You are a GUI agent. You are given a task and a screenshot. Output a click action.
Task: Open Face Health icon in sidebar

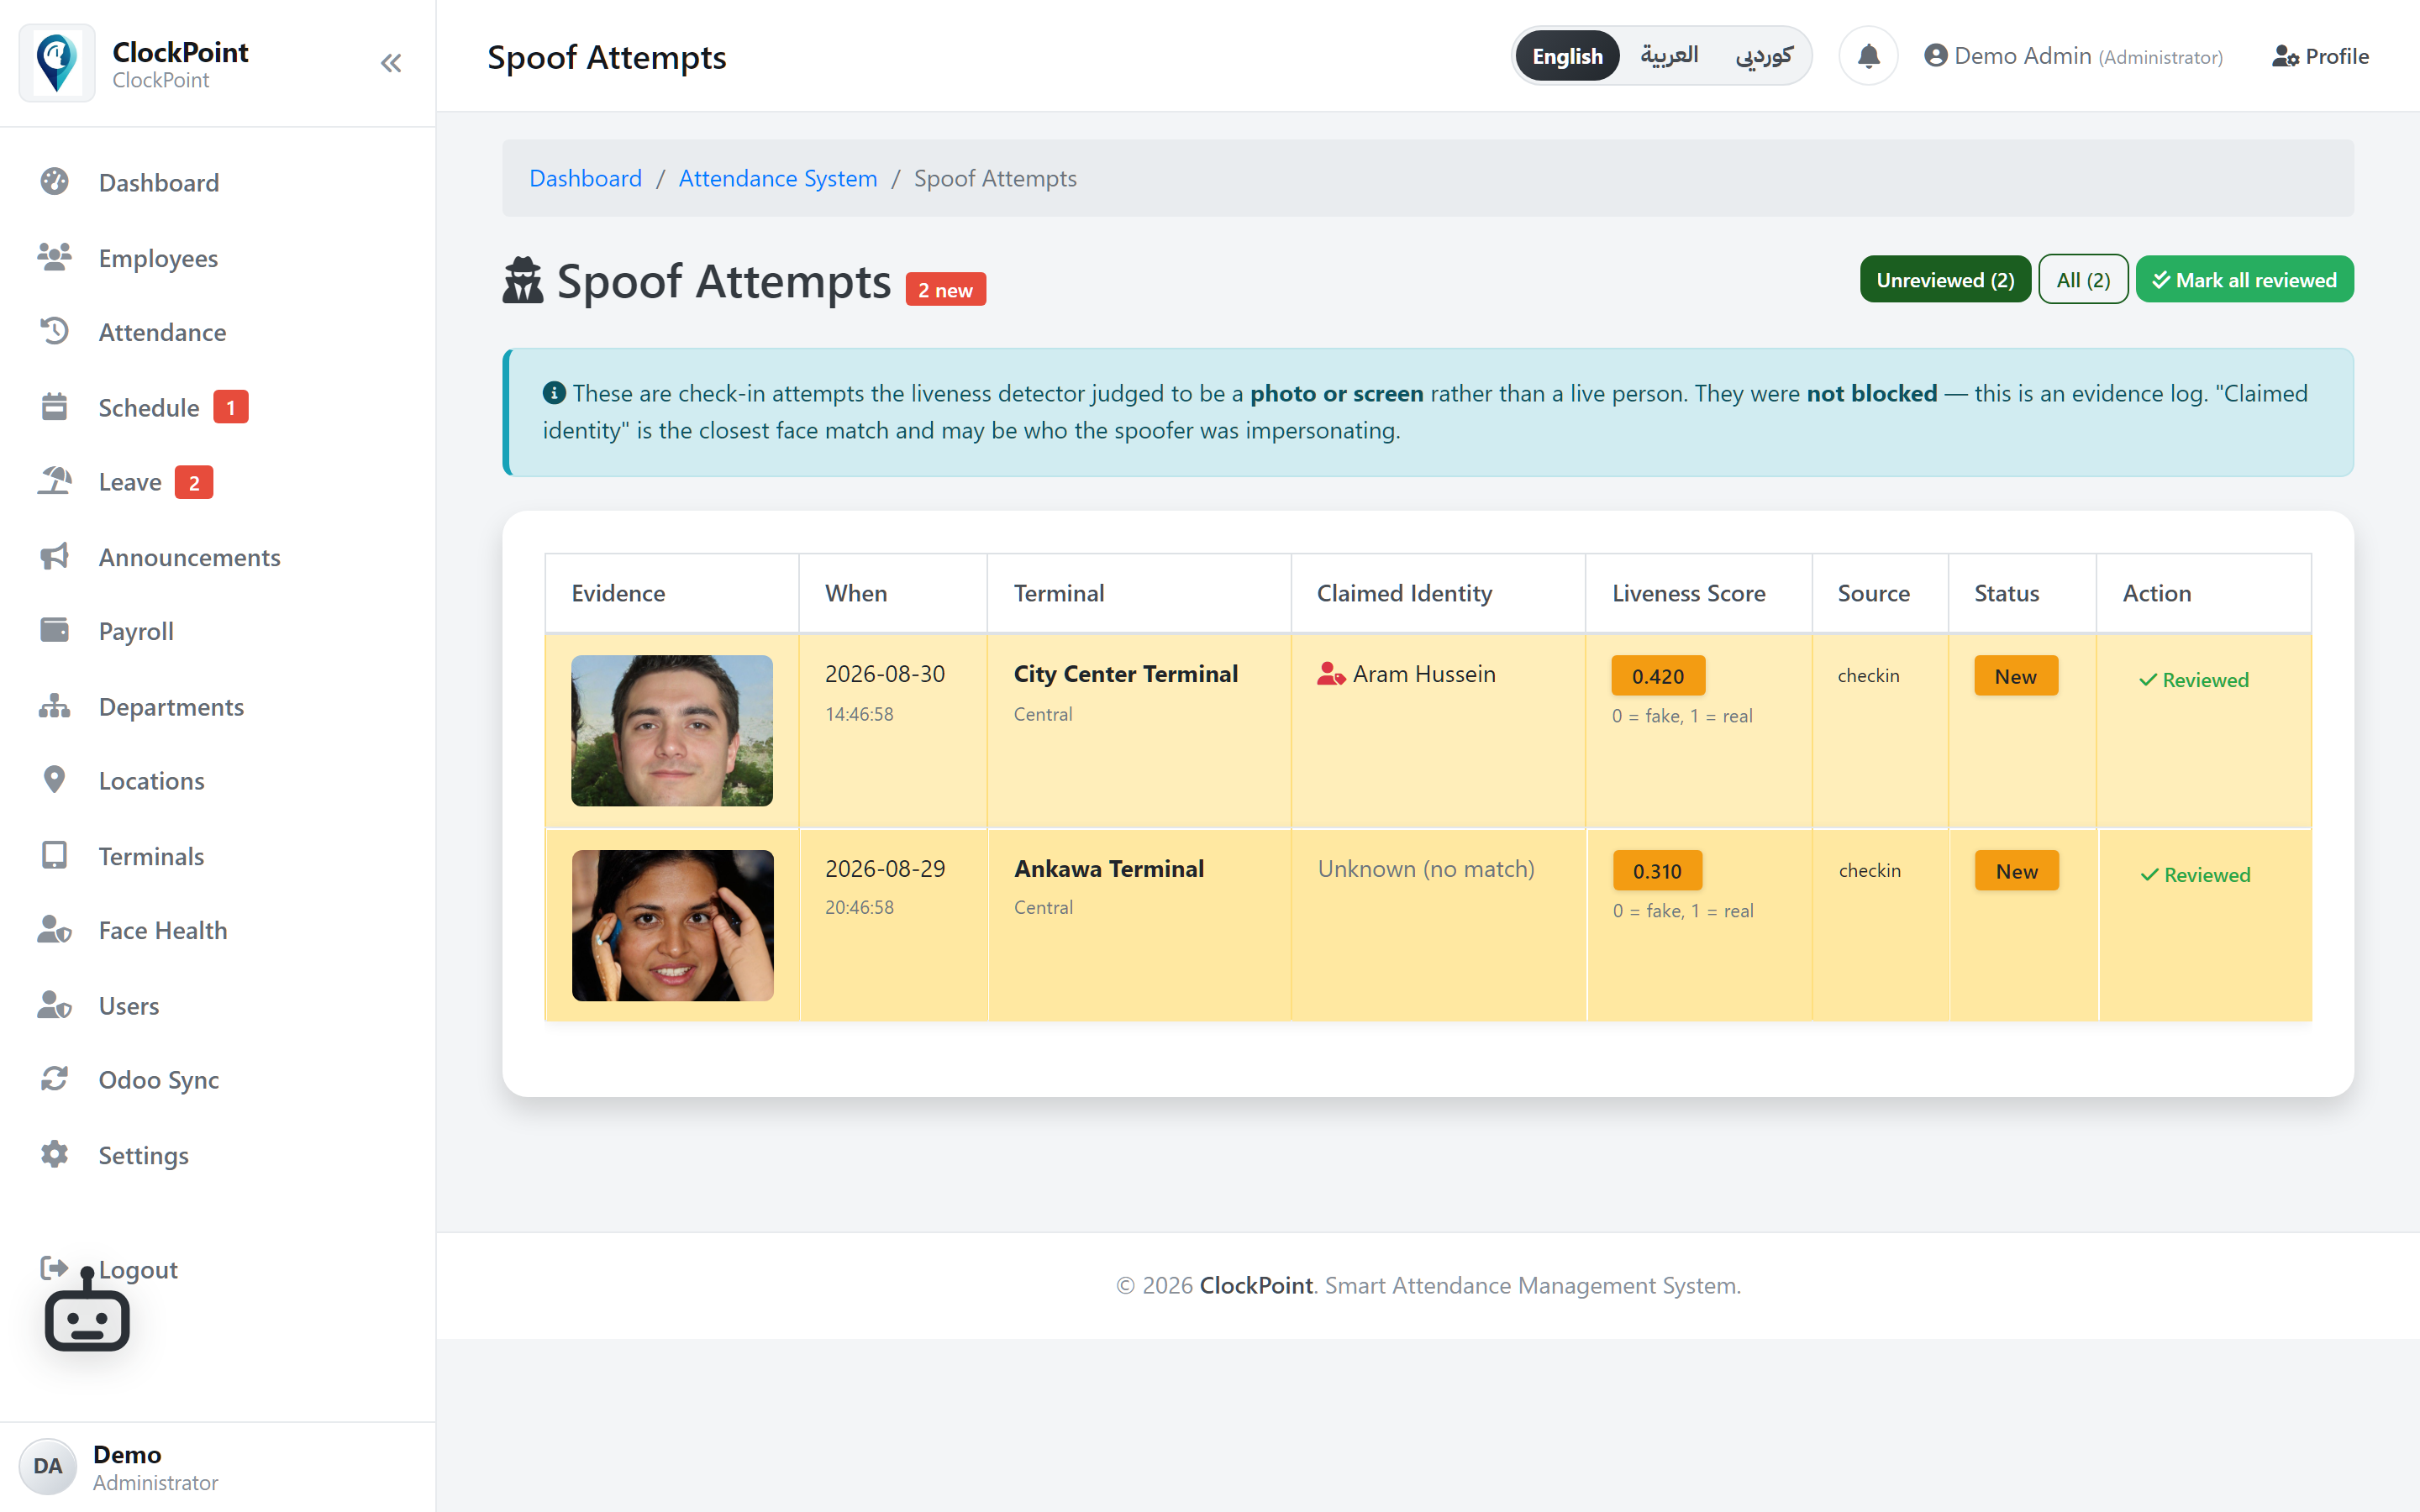[54, 930]
